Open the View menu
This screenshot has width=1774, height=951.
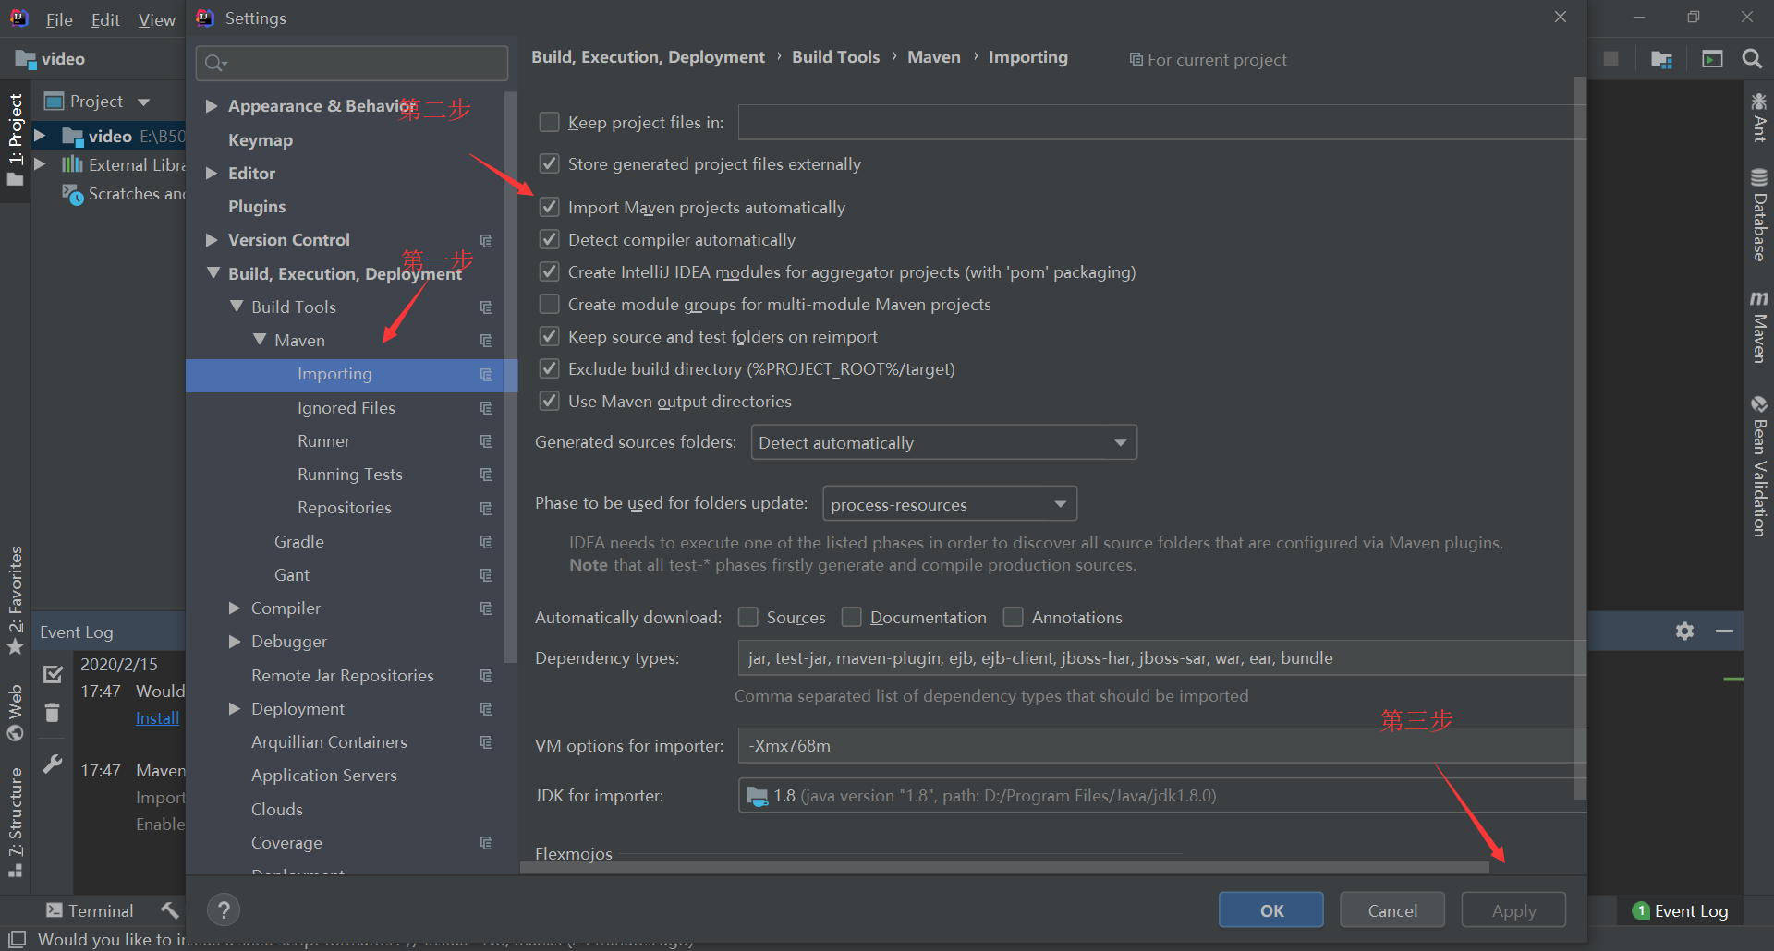click(x=156, y=19)
